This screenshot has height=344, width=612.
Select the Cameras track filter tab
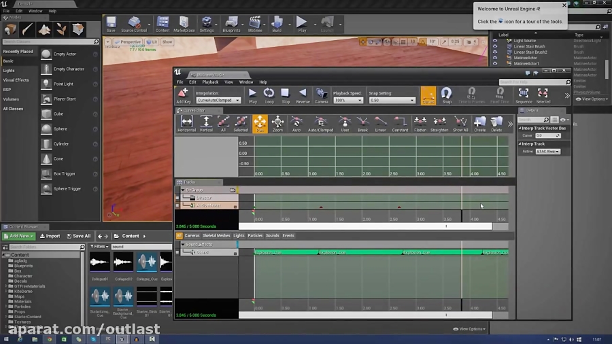coord(192,236)
